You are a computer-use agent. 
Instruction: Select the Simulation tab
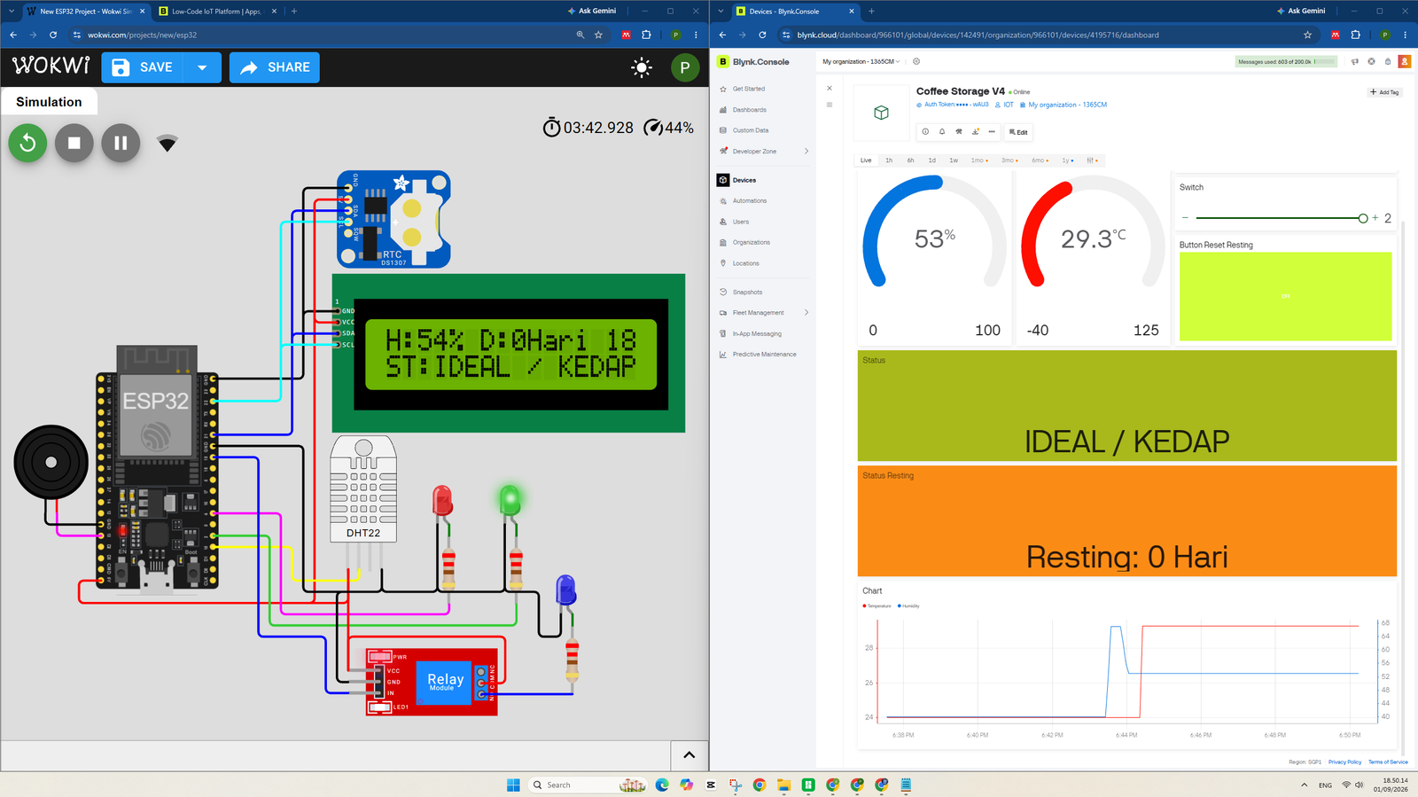click(49, 102)
